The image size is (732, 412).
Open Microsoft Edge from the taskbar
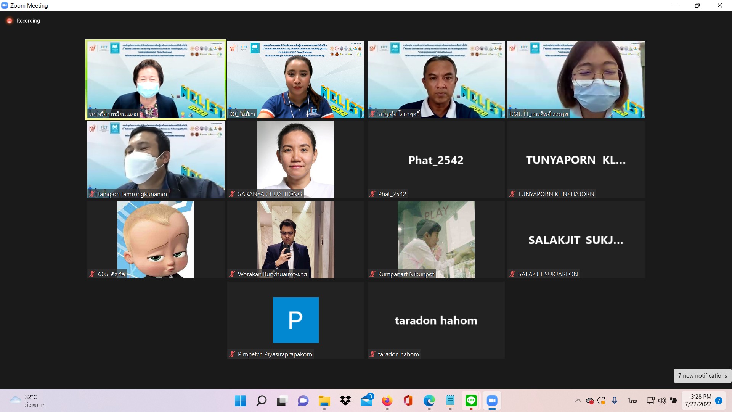(x=429, y=401)
